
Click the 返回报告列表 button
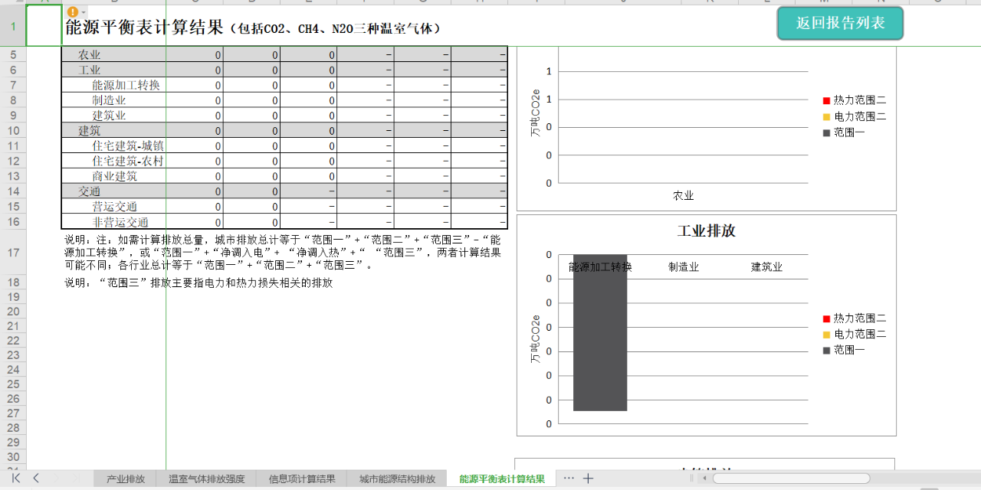click(840, 23)
